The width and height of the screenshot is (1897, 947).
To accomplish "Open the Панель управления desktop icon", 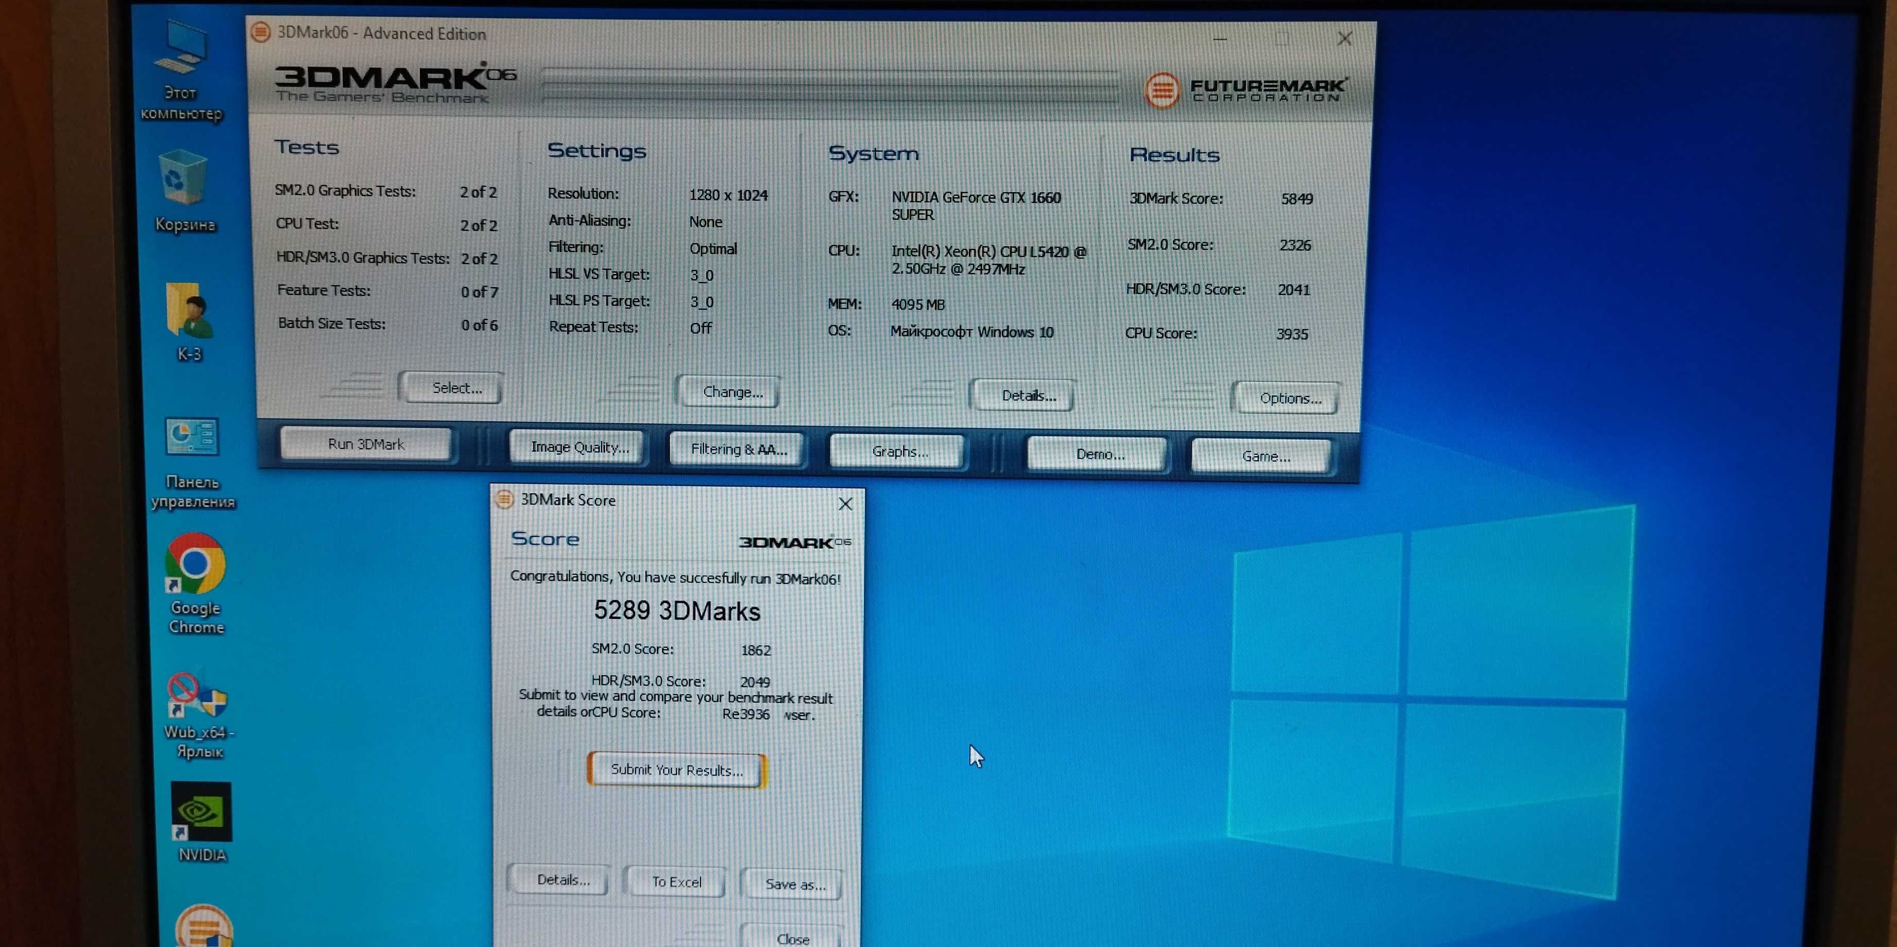I will (x=192, y=463).
